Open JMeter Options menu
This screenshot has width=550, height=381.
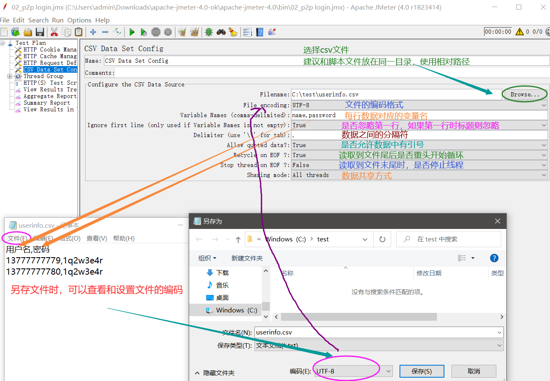[x=79, y=20]
